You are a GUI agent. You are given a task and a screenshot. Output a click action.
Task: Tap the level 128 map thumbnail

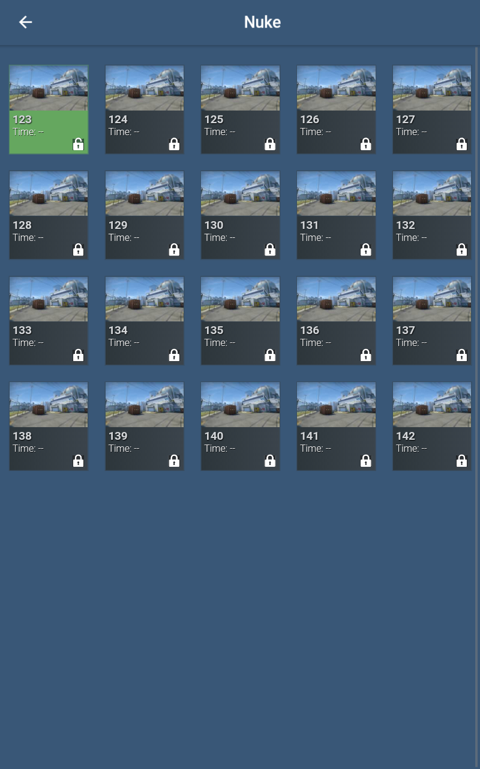tap(49, 193)
